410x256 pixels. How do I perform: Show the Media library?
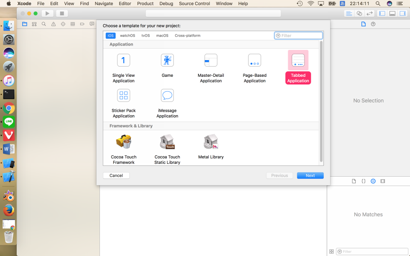pos(383,181)
